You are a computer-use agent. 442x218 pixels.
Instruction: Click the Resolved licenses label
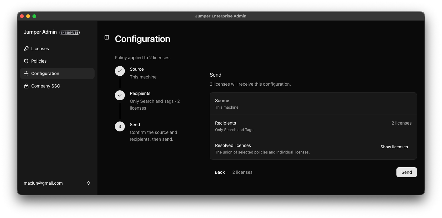[x=233, y=145]
